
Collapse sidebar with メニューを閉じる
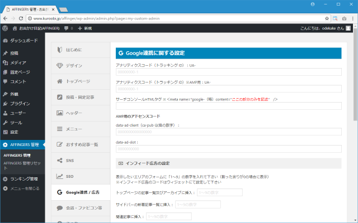25,188
